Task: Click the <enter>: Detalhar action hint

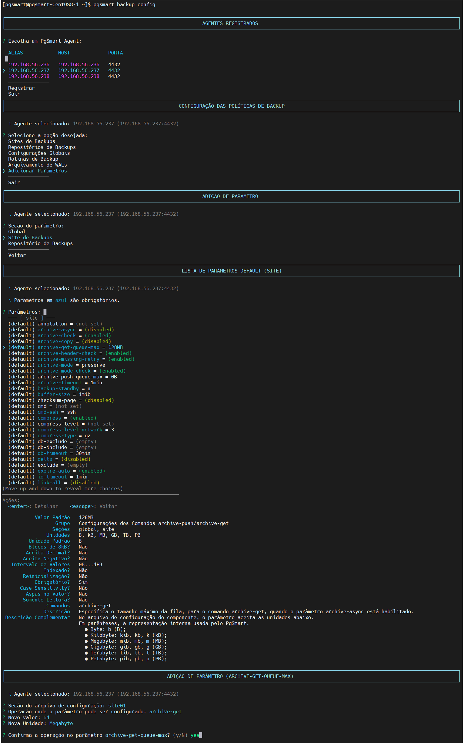Action: click(33, 506)
